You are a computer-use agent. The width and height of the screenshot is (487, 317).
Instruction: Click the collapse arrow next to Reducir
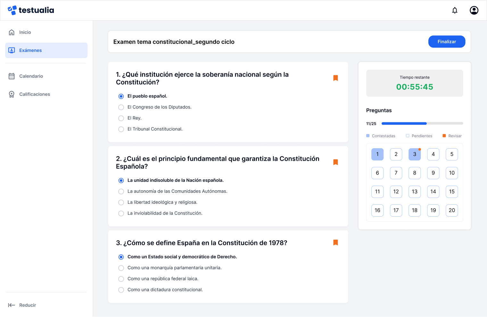pyautogui.click(x=12, y=305)
